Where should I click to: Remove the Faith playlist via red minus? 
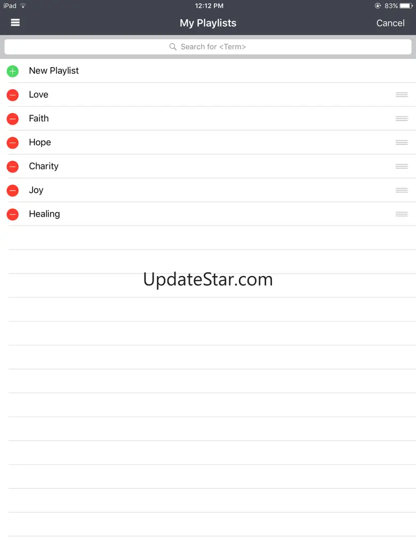click(x=13, y=119)
